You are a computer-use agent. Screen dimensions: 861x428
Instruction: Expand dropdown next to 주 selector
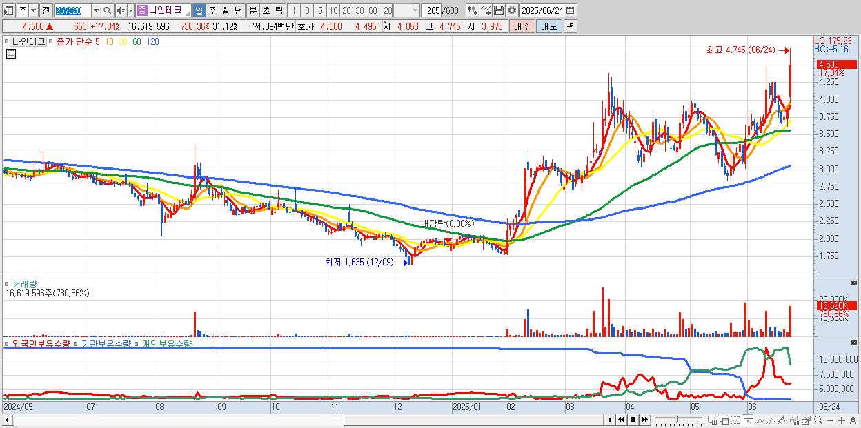(33, 10)
